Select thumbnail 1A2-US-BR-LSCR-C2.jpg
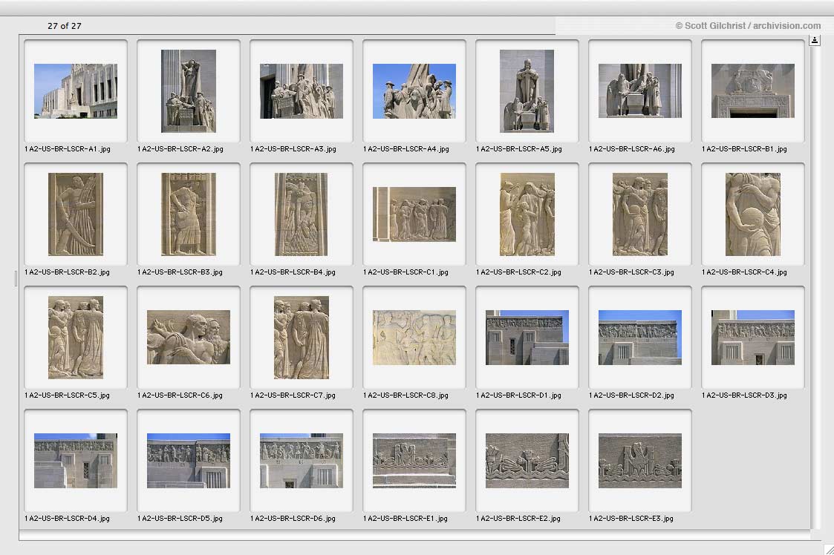 [527, 214]
